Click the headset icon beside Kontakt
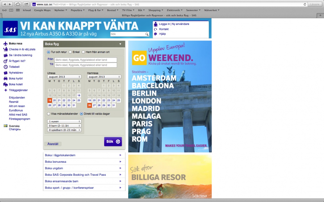 (x=155, y=29)
